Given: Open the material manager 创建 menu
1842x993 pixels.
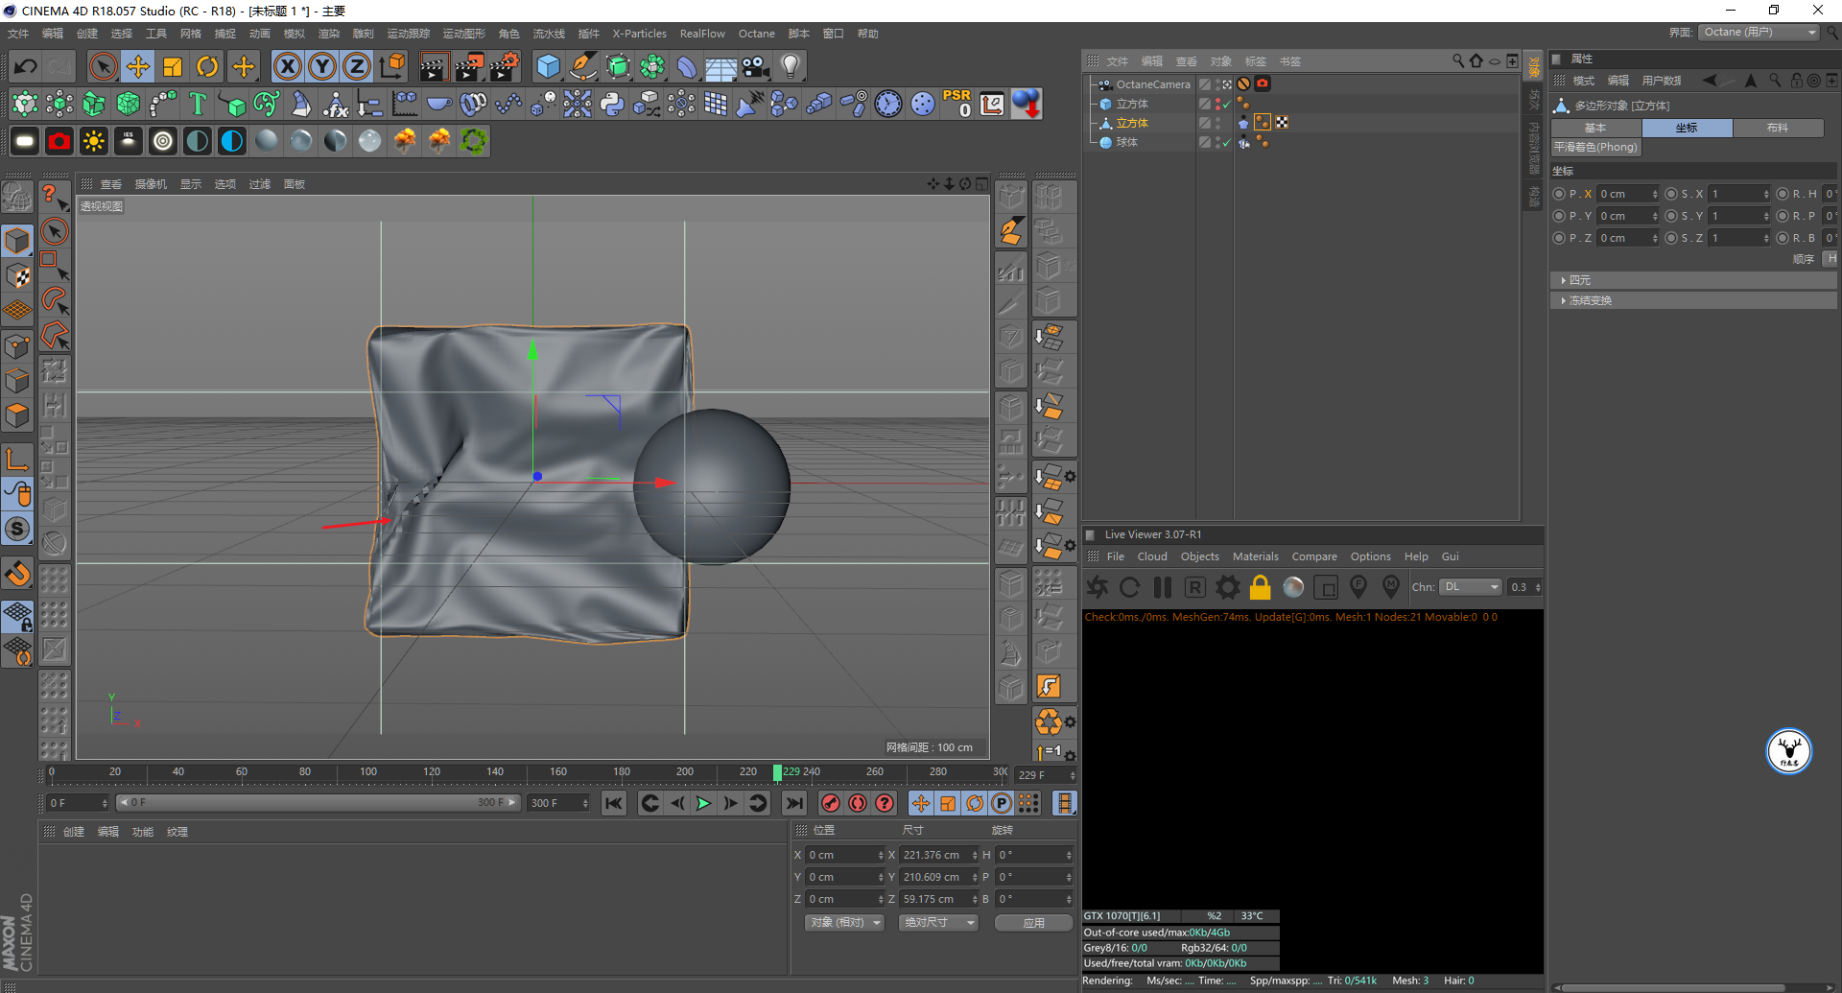Looking at the screenshot, I should coord(74,832).
